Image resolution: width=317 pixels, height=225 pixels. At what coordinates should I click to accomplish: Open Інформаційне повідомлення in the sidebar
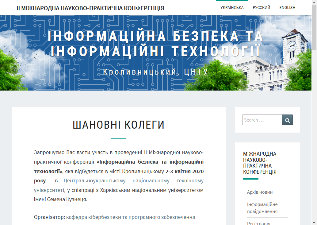[x=262, y=208]
